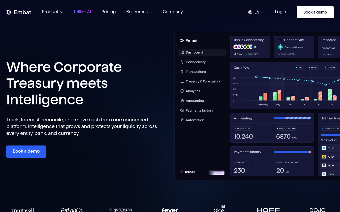Image resolution: width=340 pixels, height=212 pixels.
Task: Click the SYNCHRONISED status badge
Action: [287, 54]
